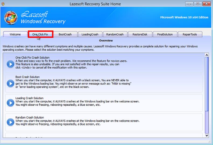Start the One Click Fix Crash Solution play icon

coord(10,64)
